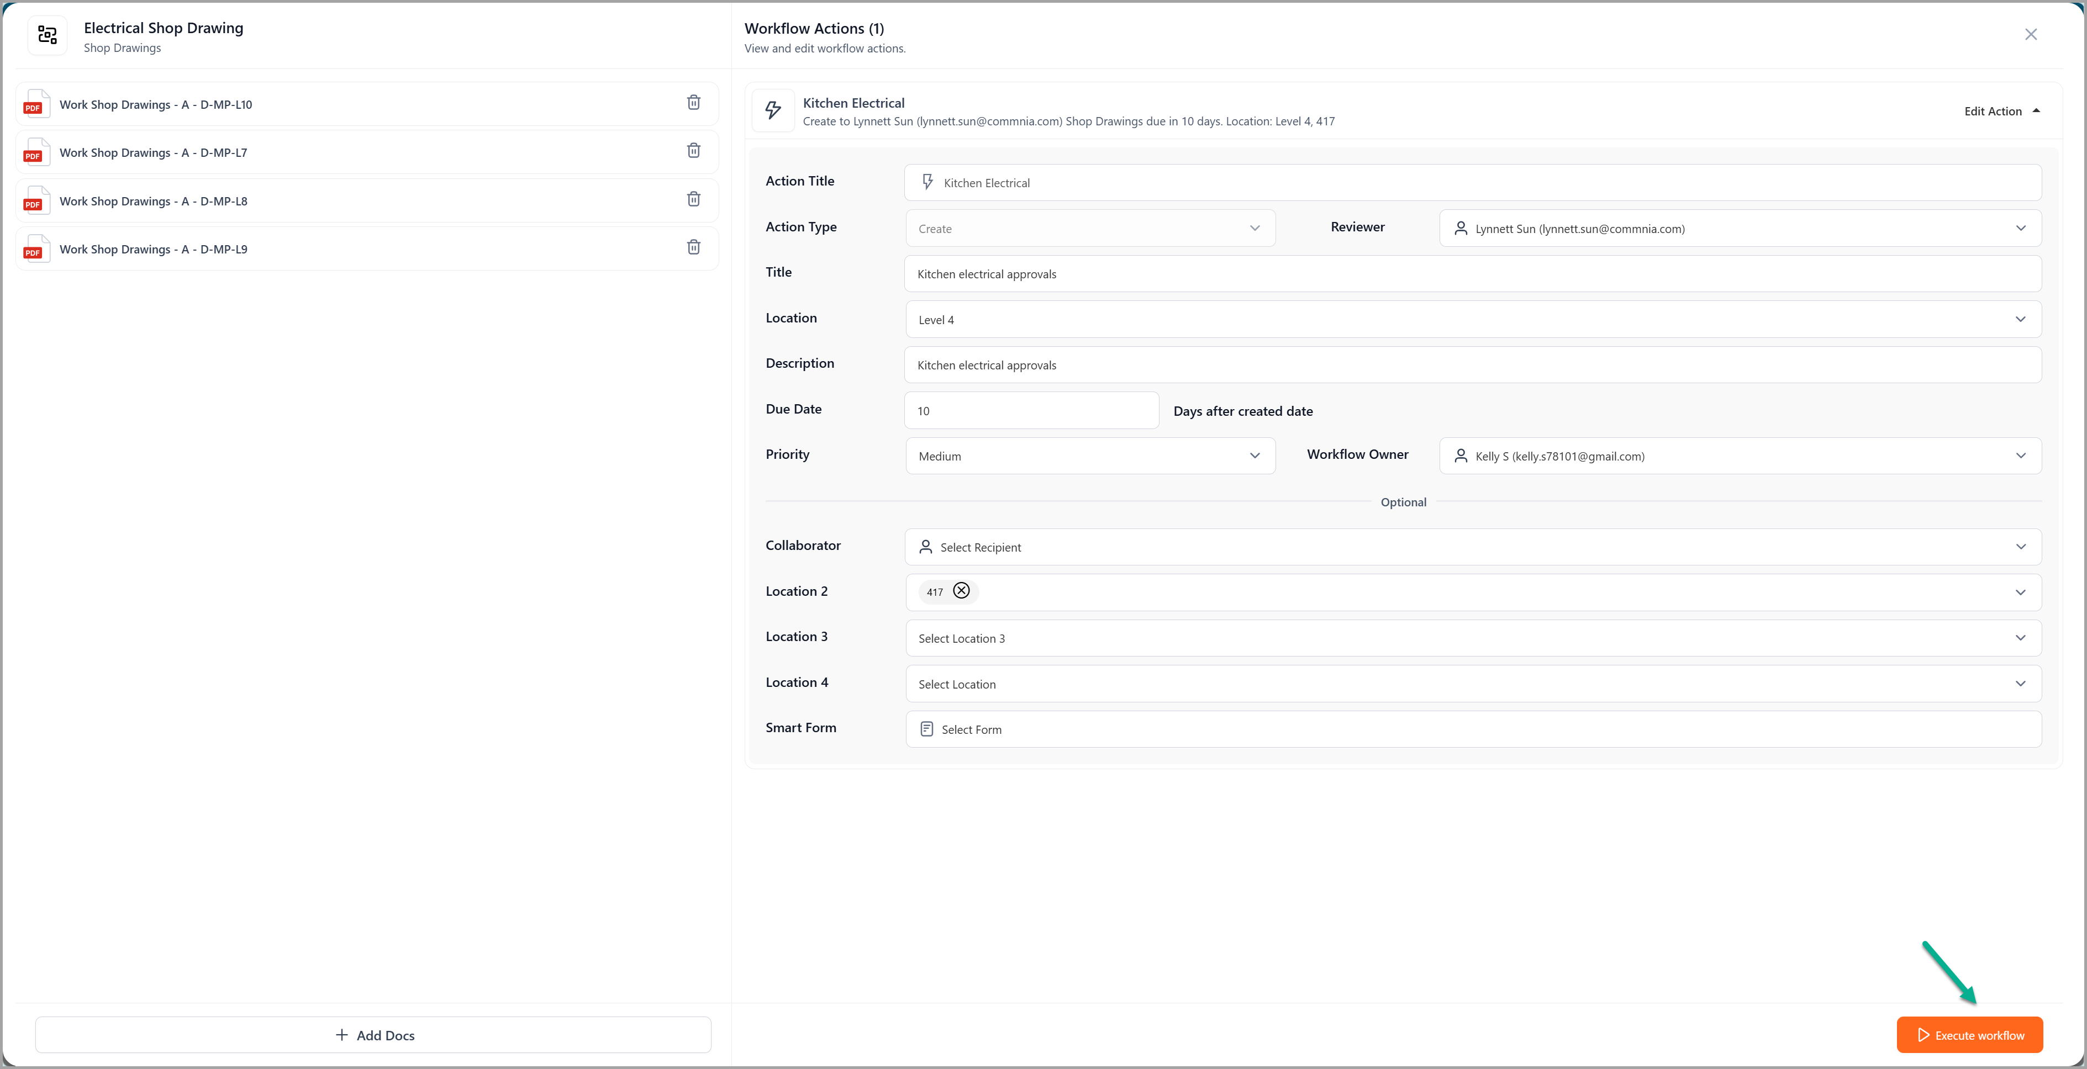The width and height of the screenshot is (2087, 1069).
Task: Select Work Shop Drawings - A - D-MP-L9 row
Action: point(367,248)
